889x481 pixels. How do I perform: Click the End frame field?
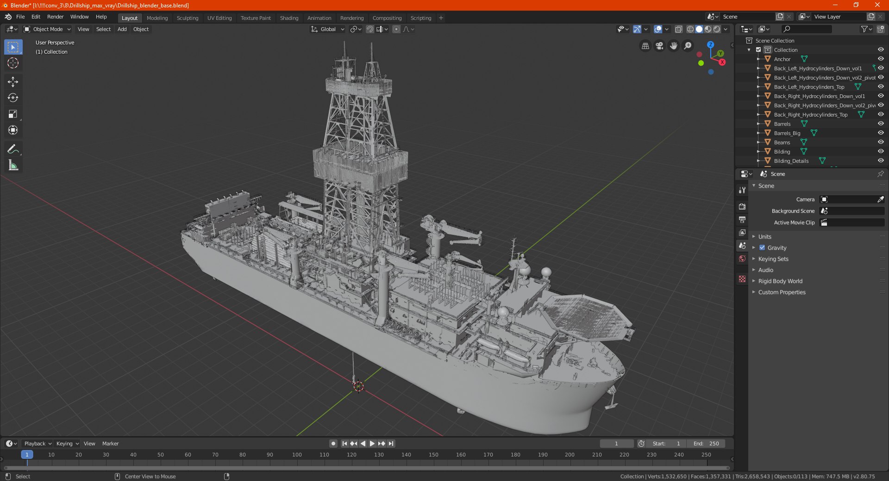[706, 444]
